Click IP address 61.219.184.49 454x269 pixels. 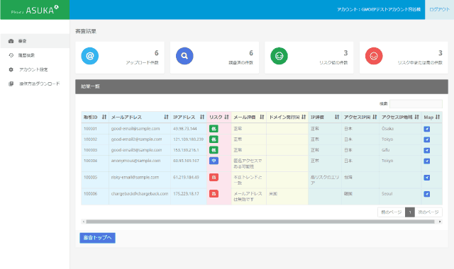pos(186,177)
